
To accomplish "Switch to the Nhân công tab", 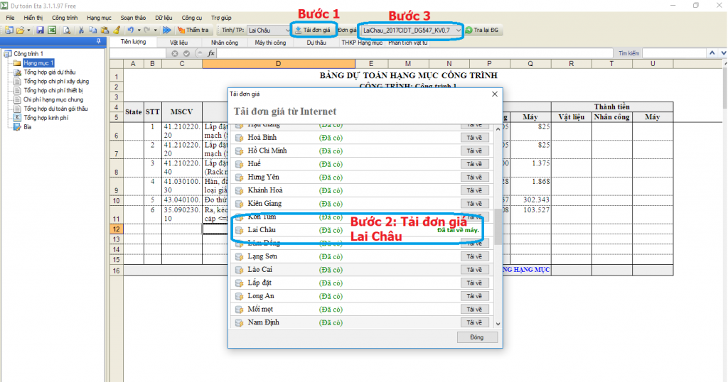I will coord(225,43).
